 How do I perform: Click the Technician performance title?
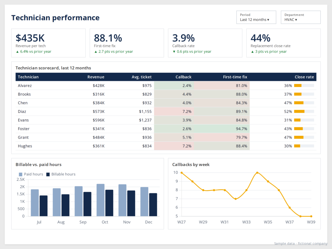(55, 18)
